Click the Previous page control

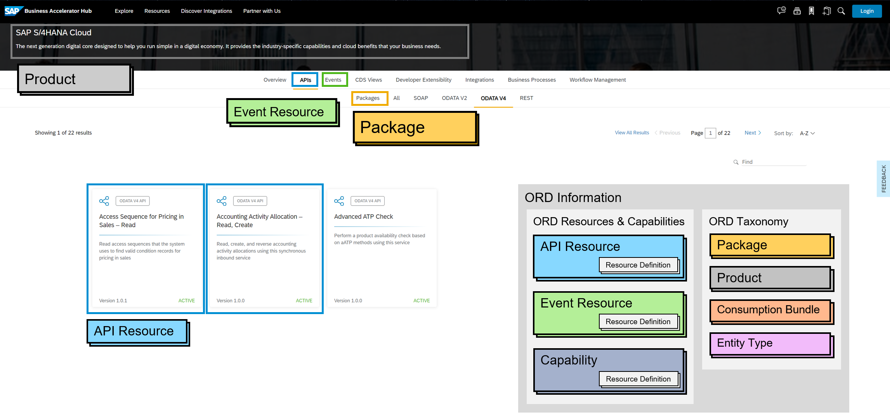point(668,133)
